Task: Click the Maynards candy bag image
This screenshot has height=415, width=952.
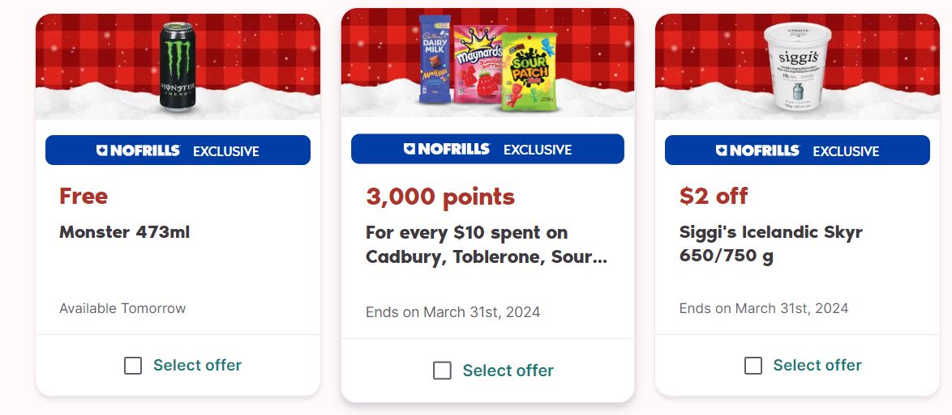Action: [479, 64]
